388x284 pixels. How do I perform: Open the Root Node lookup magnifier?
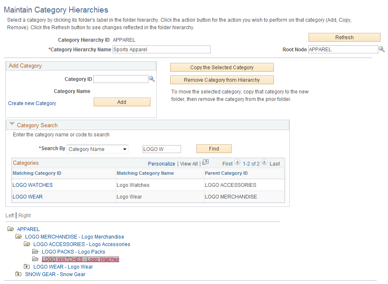coord(382,49)
